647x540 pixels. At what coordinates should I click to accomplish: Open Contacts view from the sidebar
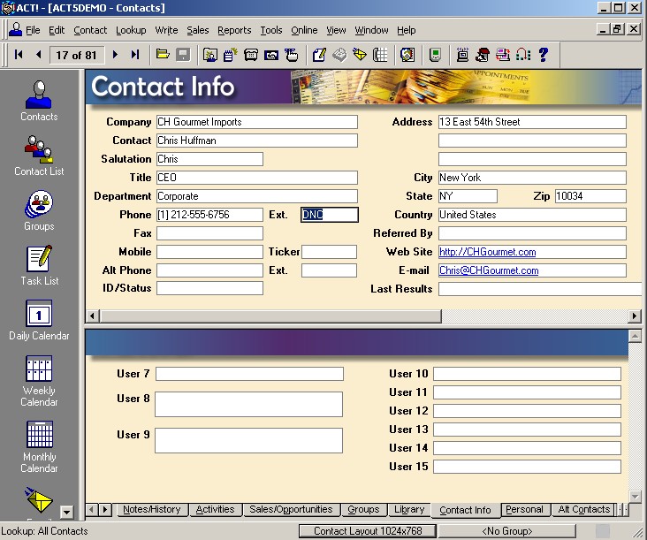click(39, 101)
